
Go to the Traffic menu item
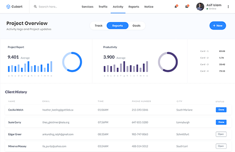tap(103, 7)
